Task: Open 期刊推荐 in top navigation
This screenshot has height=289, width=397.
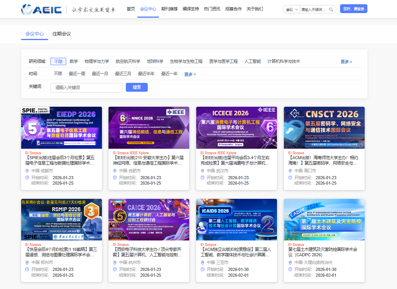Action: (169, 9)
